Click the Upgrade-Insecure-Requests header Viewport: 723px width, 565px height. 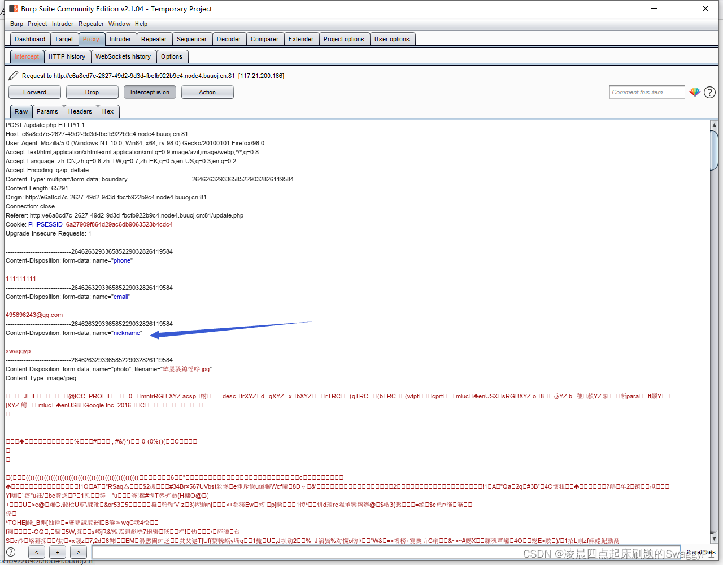pyautogui.click(x=49, y=233)
